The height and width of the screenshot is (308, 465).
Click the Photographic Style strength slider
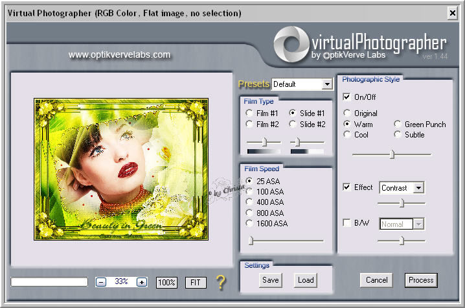[392, 154]
